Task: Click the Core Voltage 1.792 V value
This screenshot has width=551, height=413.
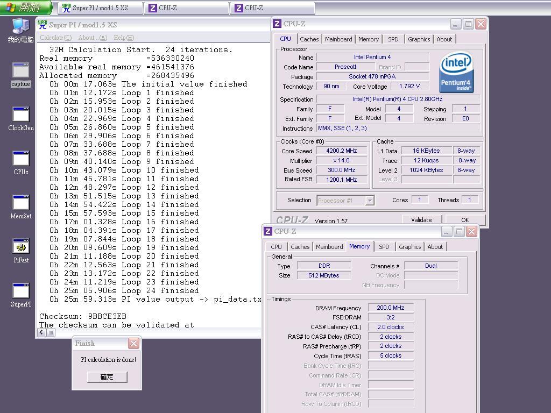Action: (x=409, y=86)
